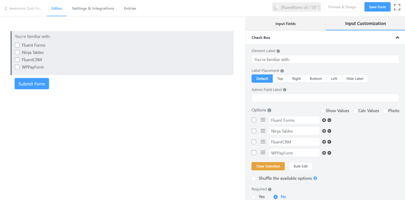The height and width of the screenshot is (200, 405).
Task: Set Required to No
Action: point(276,197)
